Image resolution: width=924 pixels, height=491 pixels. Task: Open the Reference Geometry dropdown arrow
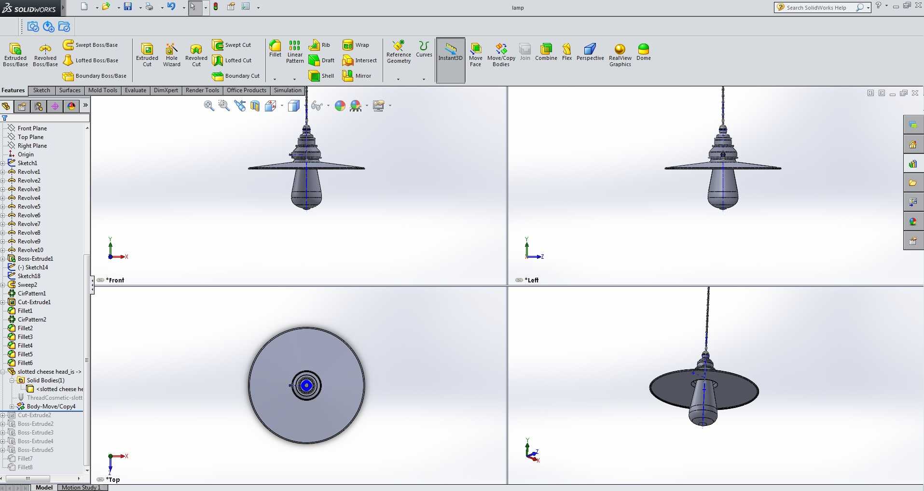pyautogui.click(x=398, y=79)
